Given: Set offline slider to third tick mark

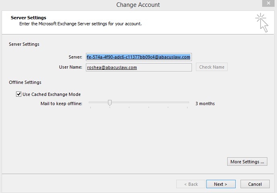Looking at the screenshot, I should (129, 102).
